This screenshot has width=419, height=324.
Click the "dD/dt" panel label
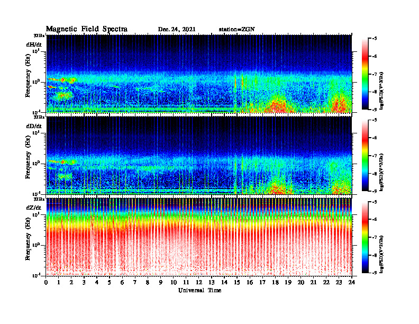(x=34, y=126)
